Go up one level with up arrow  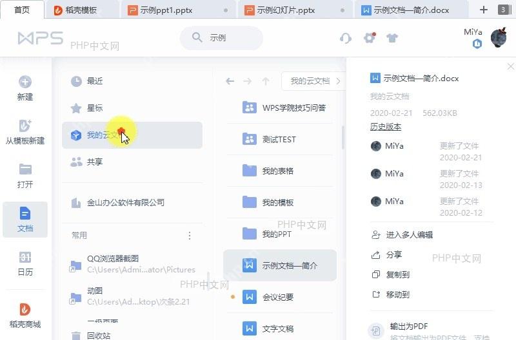tap(266, 80)
